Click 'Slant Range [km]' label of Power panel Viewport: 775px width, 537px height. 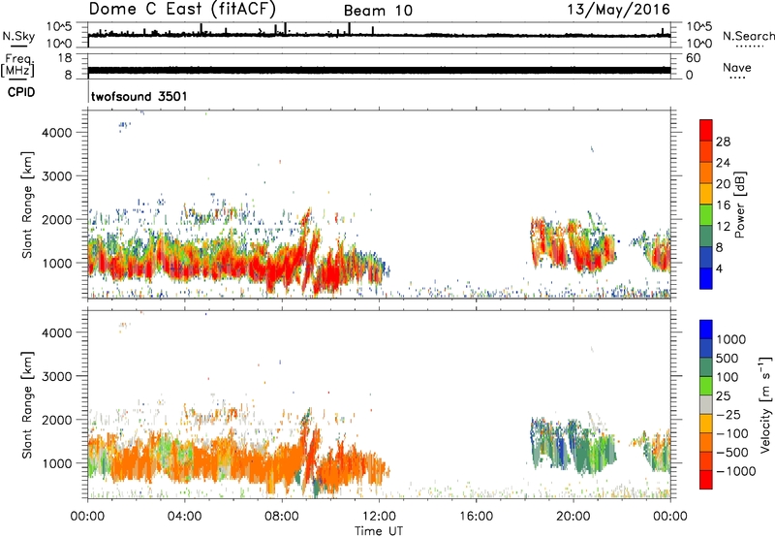[27, 205]
